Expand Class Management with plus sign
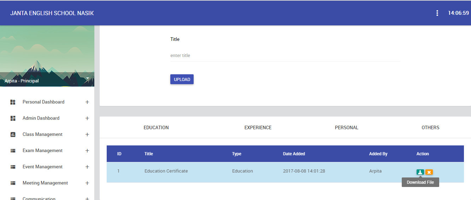471x200 pixels. point(87,135)
